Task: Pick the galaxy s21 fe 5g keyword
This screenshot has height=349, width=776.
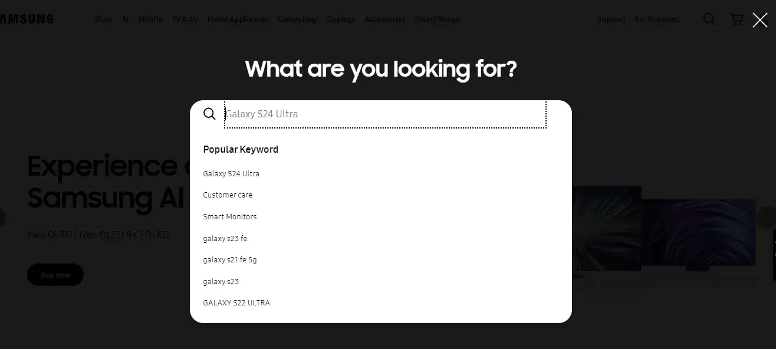Action: coord(230,259)
